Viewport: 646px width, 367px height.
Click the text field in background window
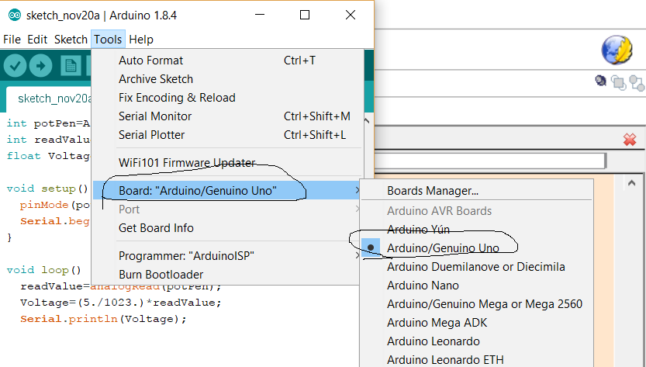point(490,161)
